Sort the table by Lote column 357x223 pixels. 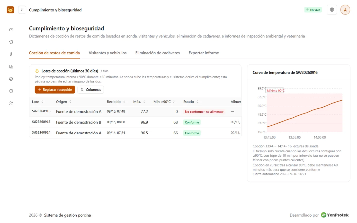(38, 102)
